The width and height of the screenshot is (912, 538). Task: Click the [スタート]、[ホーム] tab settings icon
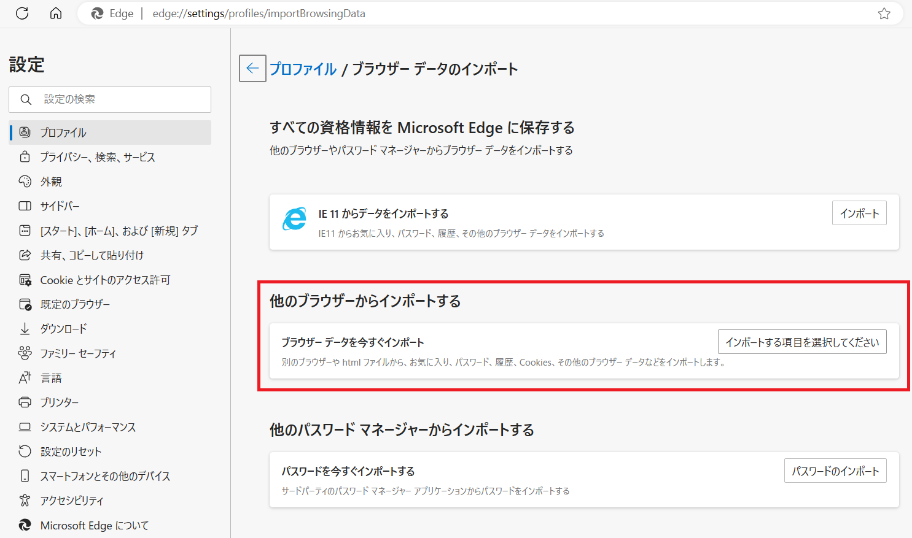click(25, 230)
